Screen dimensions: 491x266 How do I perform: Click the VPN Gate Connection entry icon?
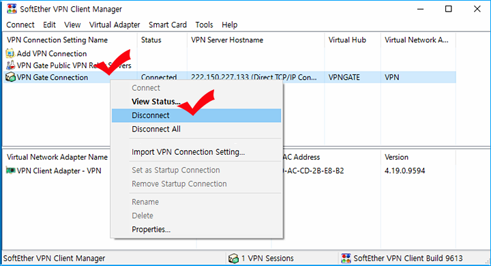[10, 77]
